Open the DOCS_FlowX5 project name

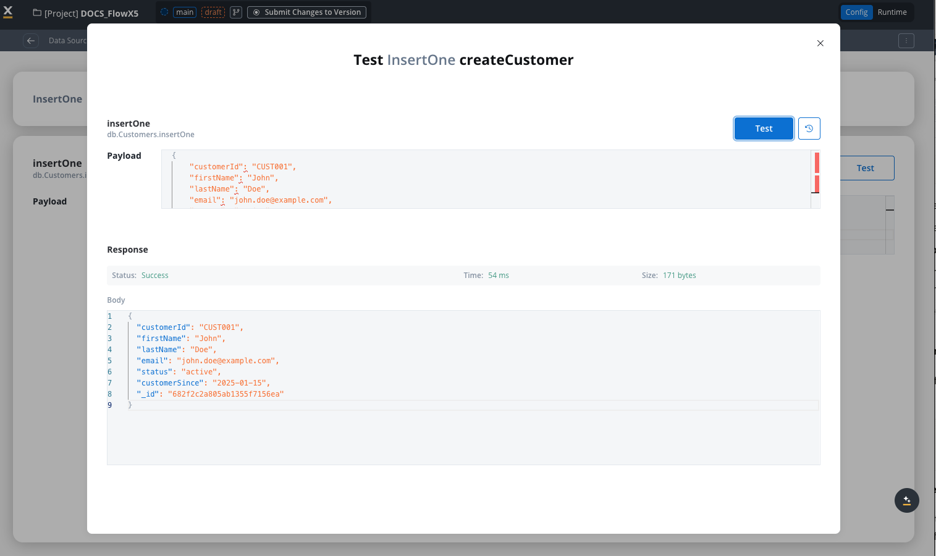(109, 13)
